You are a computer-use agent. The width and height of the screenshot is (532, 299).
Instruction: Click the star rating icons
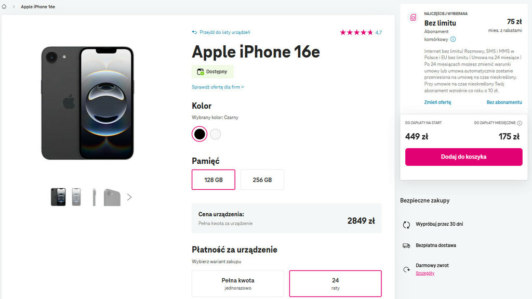click(356, 32)
